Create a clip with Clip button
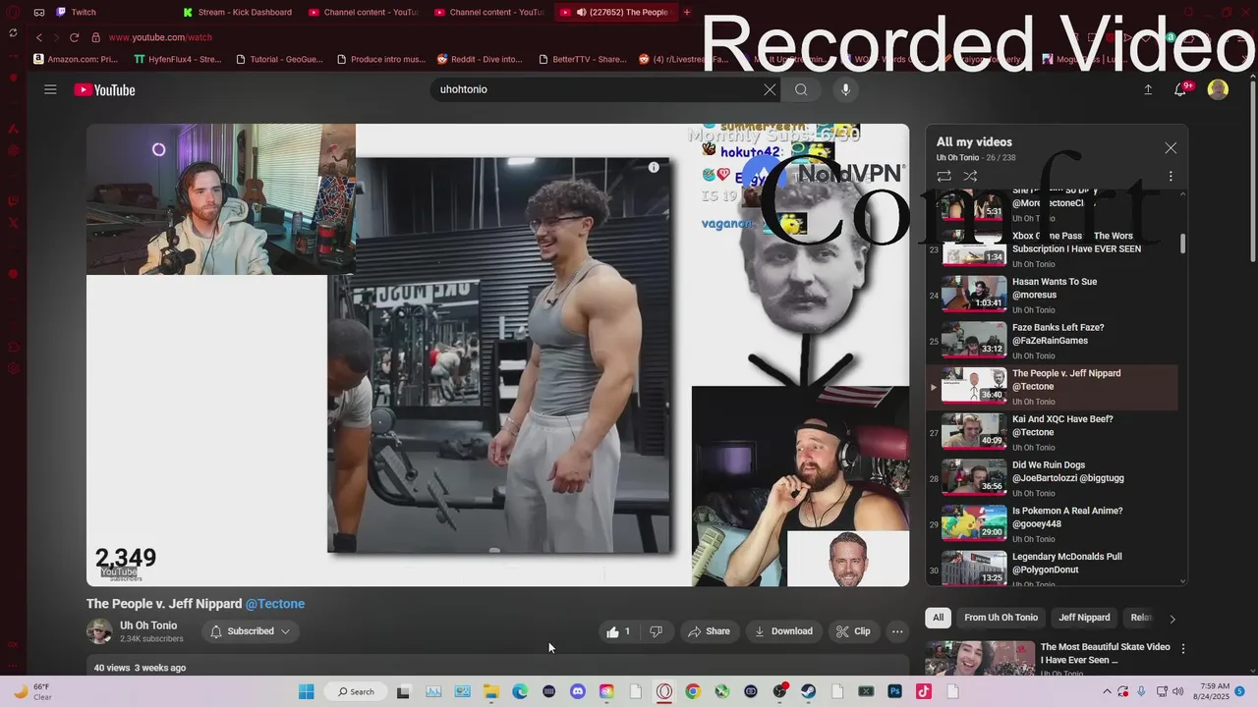 coord(853,631)
